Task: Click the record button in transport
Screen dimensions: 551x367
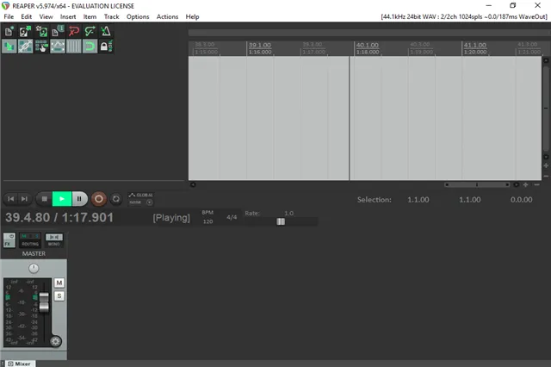Action: click(98, 199)
